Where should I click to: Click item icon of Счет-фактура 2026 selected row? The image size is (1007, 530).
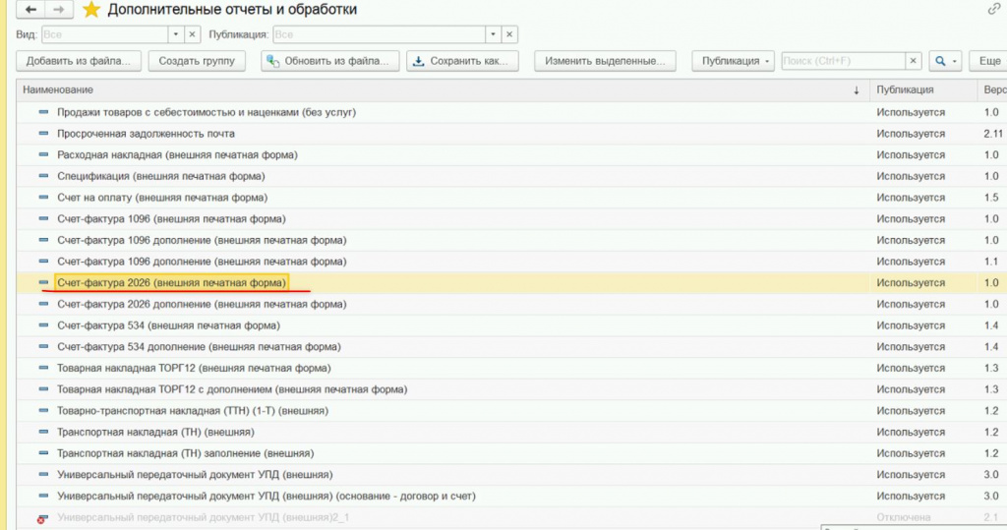point(43,282)
